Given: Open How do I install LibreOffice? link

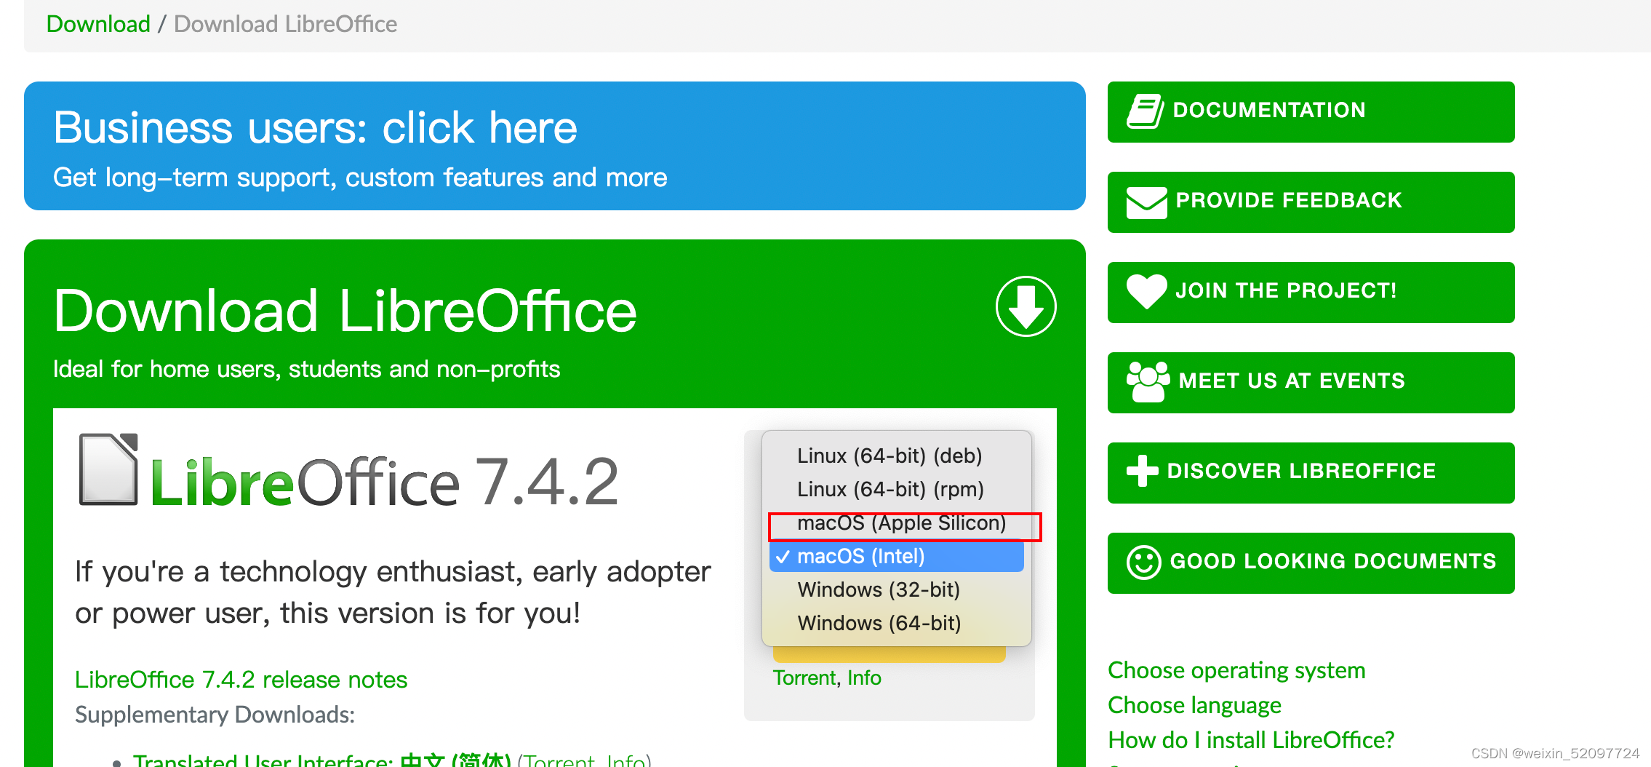Looking at the screenshot, I should click(1251, 740).
